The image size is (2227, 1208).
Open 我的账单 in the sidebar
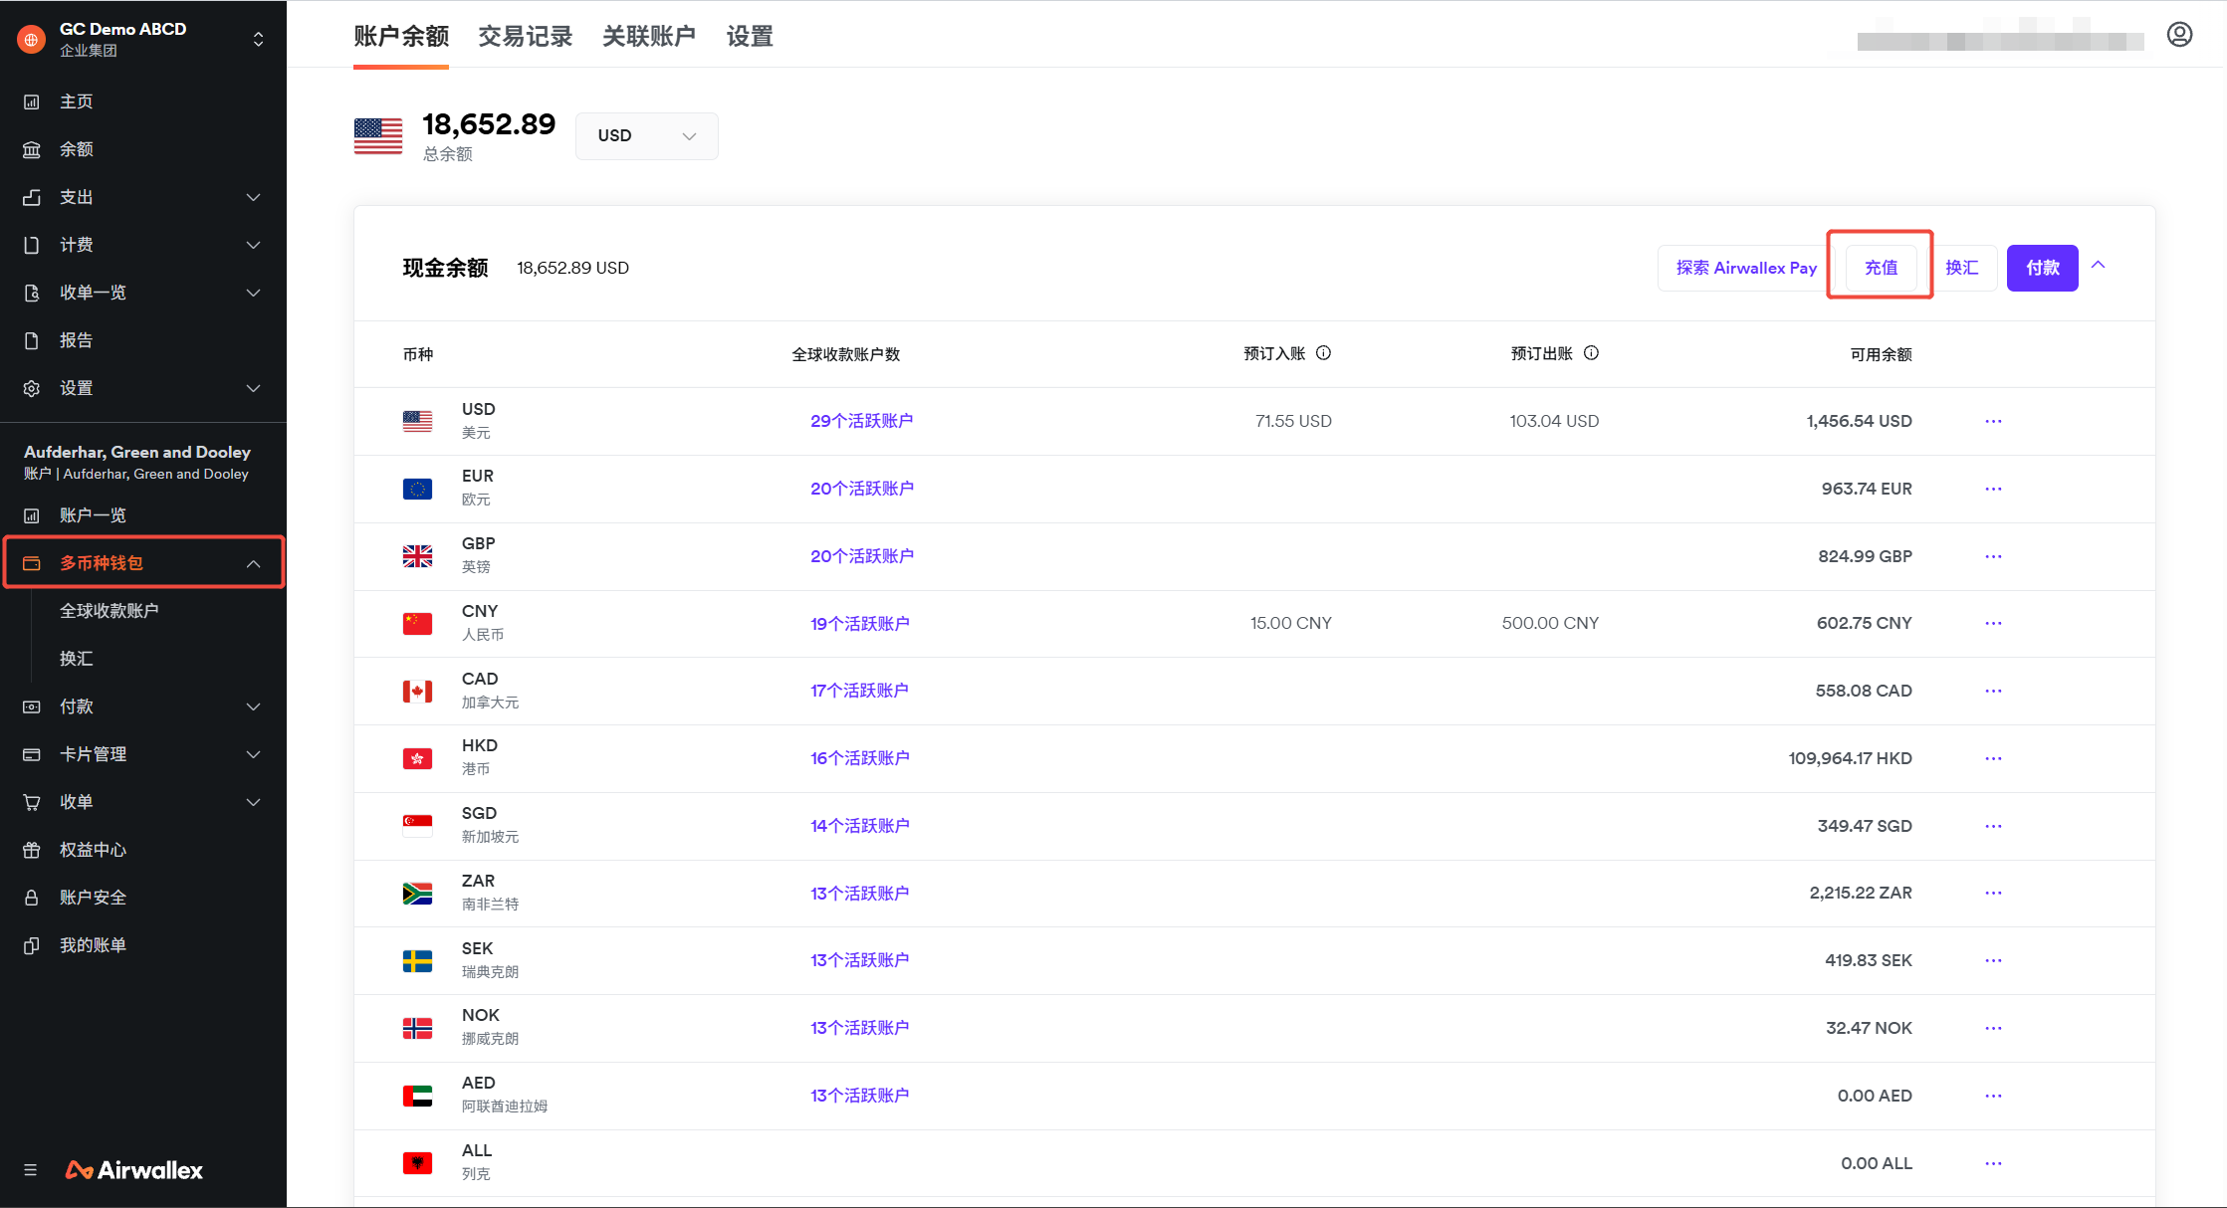93,945
